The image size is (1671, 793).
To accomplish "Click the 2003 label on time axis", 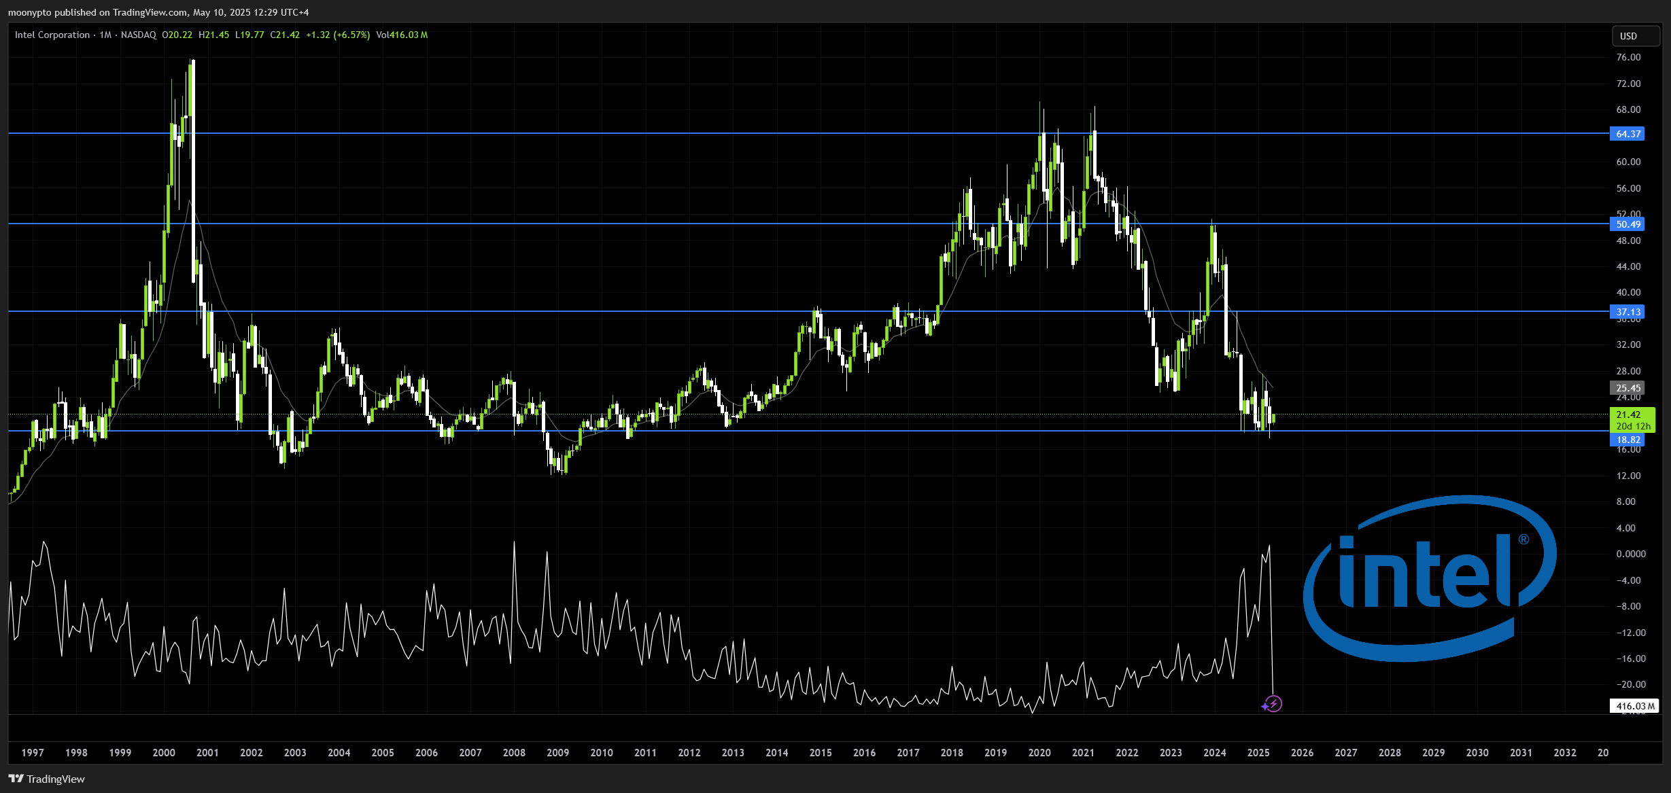I will (x=295, y=752).
